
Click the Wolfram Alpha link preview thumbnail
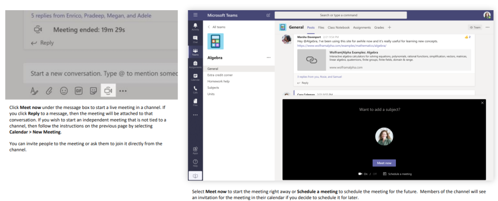click(x=311, y=60)
